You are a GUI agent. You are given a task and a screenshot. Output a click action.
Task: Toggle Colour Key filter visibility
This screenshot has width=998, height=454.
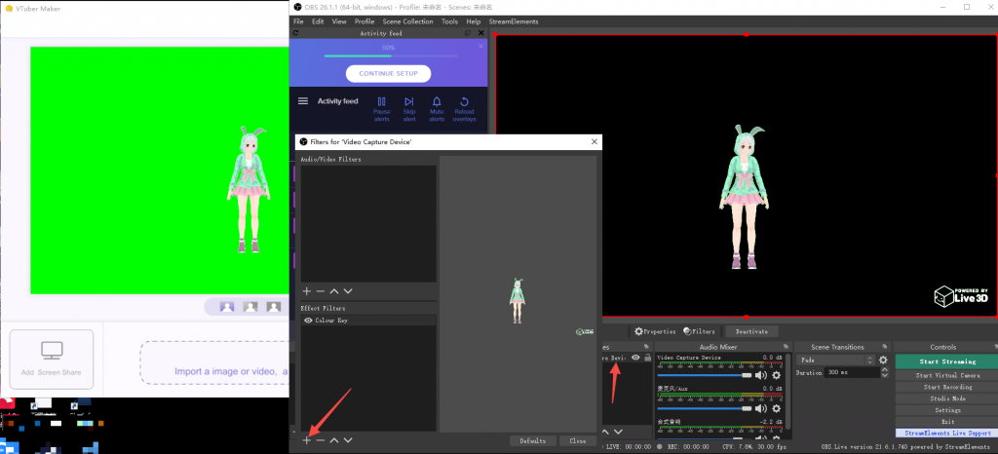pyautogui.click(x=308, y=321)
